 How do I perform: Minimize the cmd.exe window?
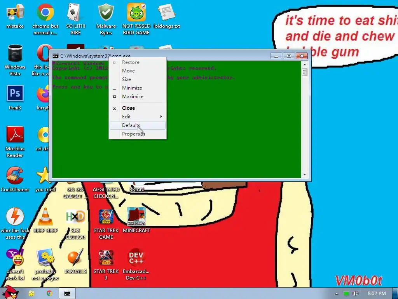276,56
